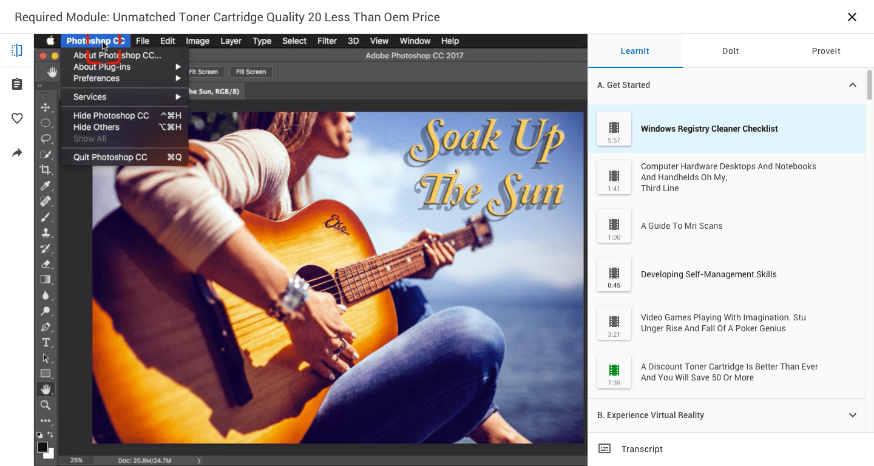Open the Apple menu
Viewport: 874px width, 466px height.
50,41
